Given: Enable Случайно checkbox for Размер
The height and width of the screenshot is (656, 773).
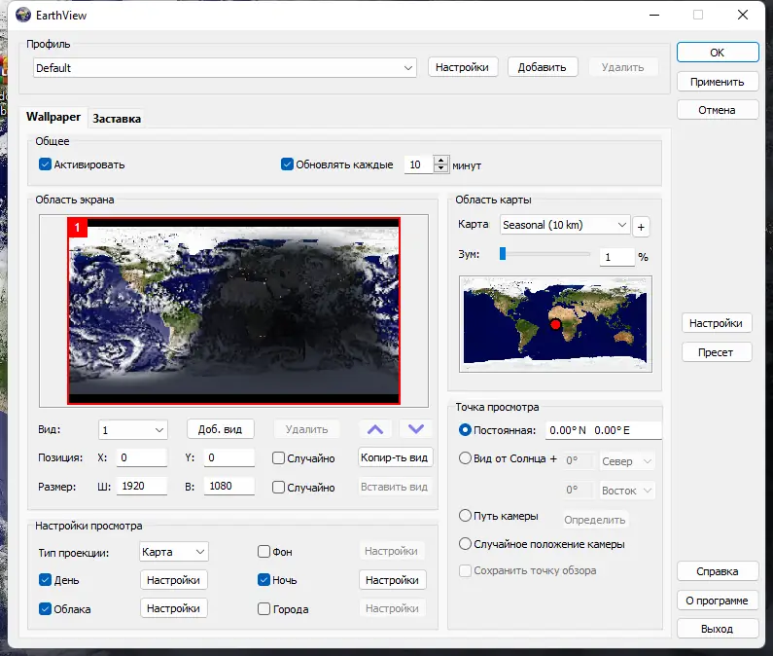Looking at the screenshot, I should pyautogui.click(x=278, y=488).
